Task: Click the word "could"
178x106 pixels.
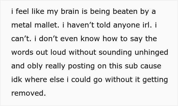Action: (x=81, y=80)
